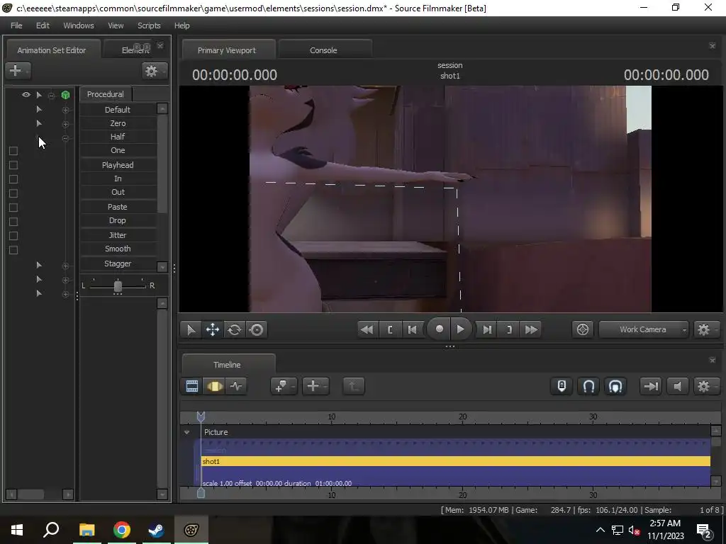Tick the checkbox level with the Smooth preset

[13, 250]
